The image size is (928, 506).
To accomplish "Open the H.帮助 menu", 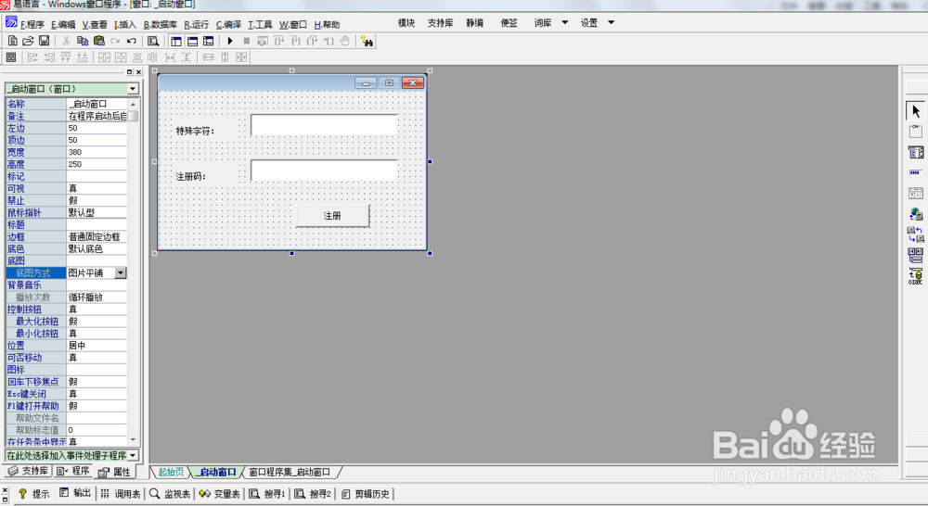I will 327,25.
